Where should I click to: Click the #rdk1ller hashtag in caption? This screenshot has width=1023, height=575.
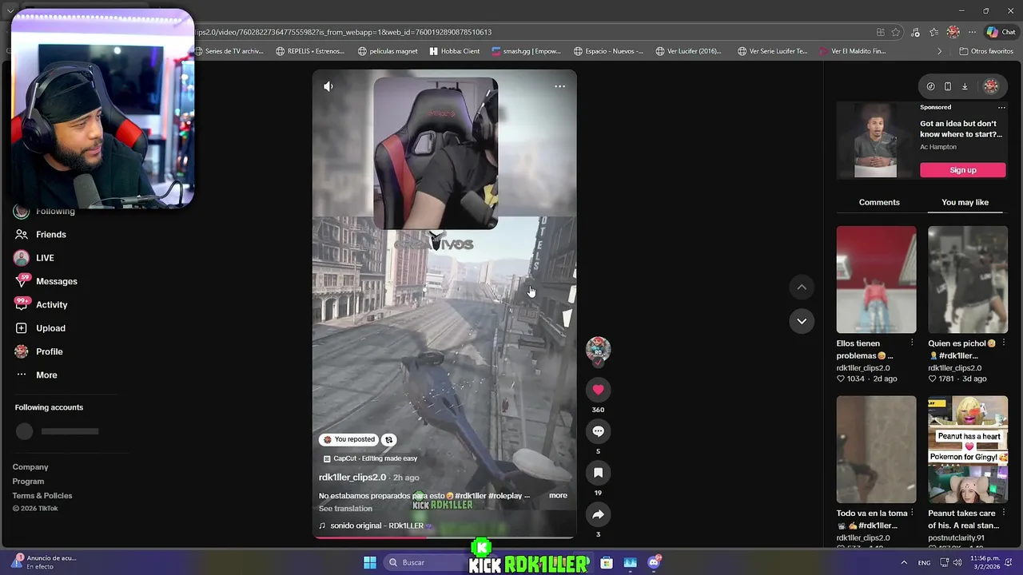coord(470,495)
